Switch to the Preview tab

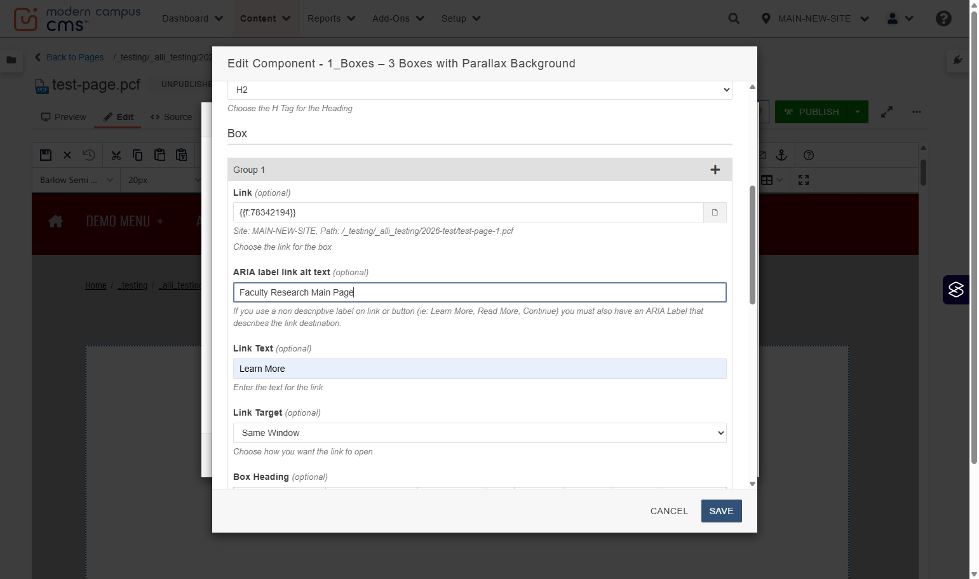63,117
